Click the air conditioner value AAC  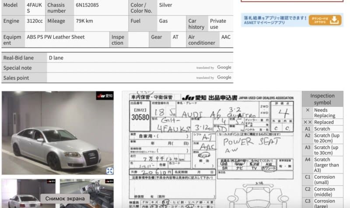coord(226,37)
